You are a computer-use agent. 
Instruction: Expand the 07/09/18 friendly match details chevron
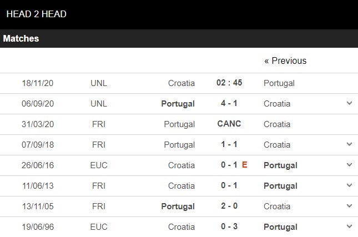coord(349,144)
